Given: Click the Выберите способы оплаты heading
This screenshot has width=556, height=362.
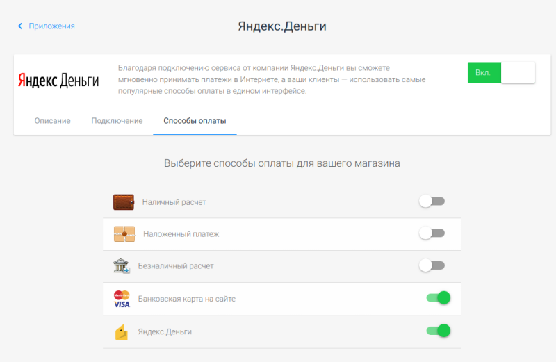Looking at the screenshot, I should point(282,163).
